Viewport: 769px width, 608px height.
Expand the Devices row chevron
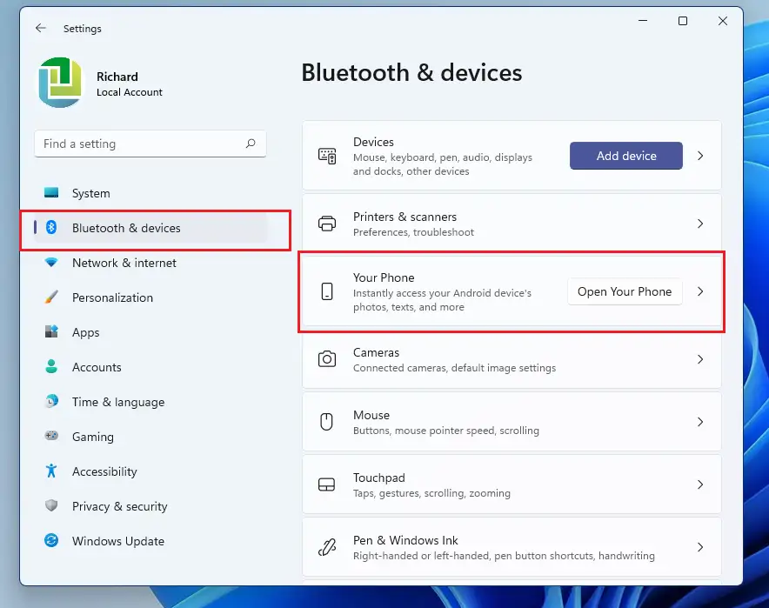coord(700,156)
